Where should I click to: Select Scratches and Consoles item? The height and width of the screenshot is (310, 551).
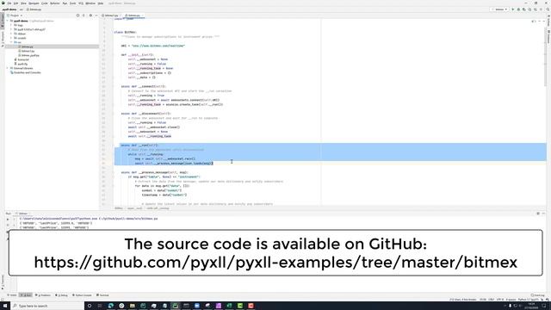pyautogui.click(x=26, y=72)
